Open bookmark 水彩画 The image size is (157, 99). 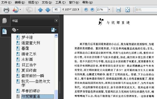coord(27,59)
